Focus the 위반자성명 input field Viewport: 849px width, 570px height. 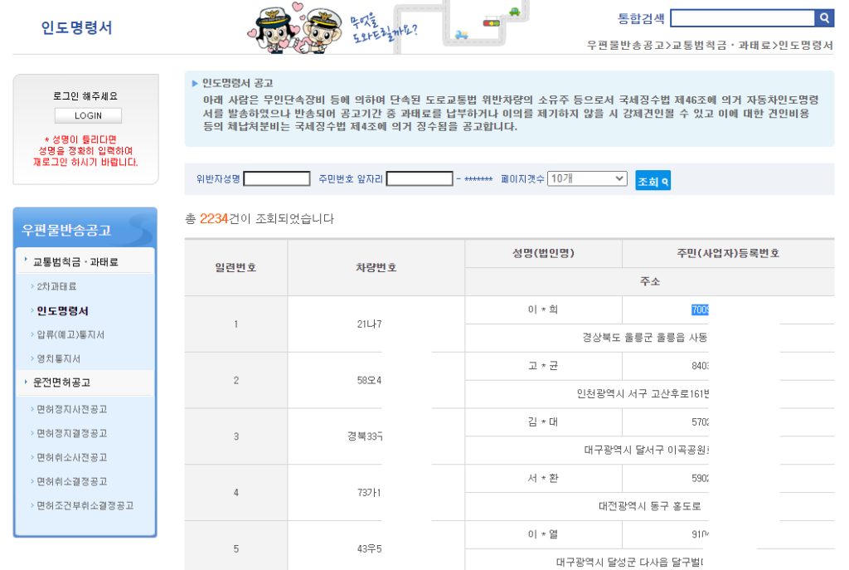[x=276, y=178]
